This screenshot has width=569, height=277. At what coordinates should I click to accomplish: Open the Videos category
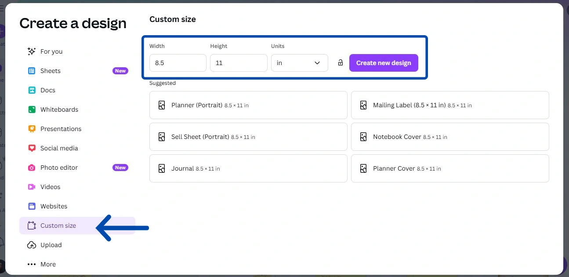click(77, 187)
